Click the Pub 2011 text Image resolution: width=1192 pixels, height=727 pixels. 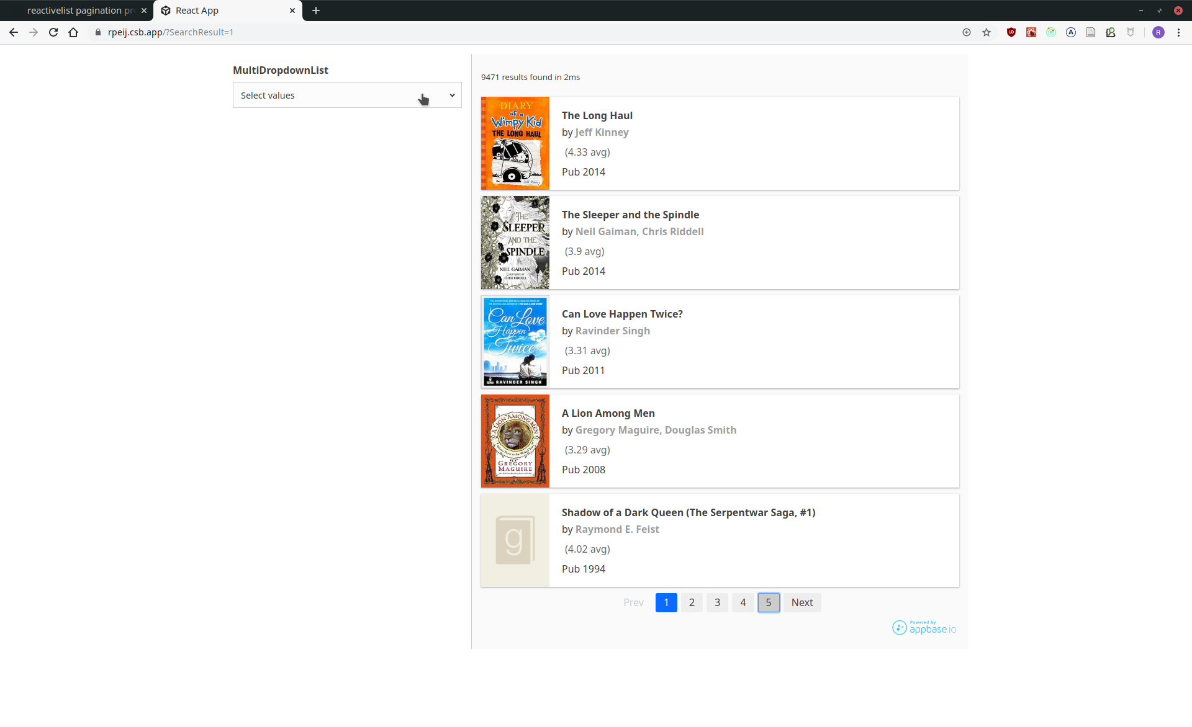pyautogui.click(x=583, y=370)
